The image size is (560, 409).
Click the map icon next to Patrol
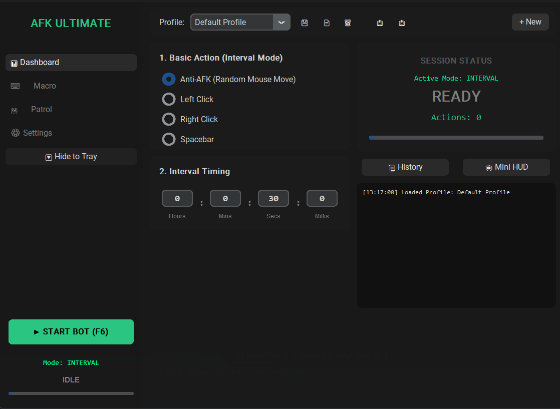(15, 110)
